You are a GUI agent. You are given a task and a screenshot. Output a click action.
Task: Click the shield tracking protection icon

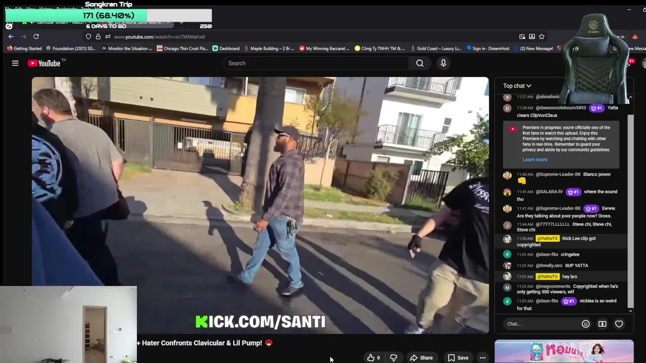(88, 37)
